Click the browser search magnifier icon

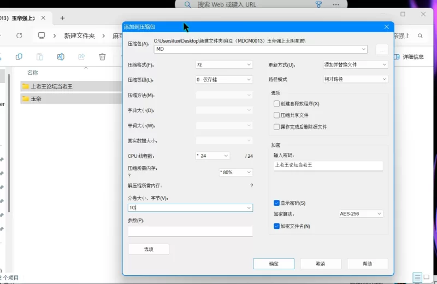point(187,5)
